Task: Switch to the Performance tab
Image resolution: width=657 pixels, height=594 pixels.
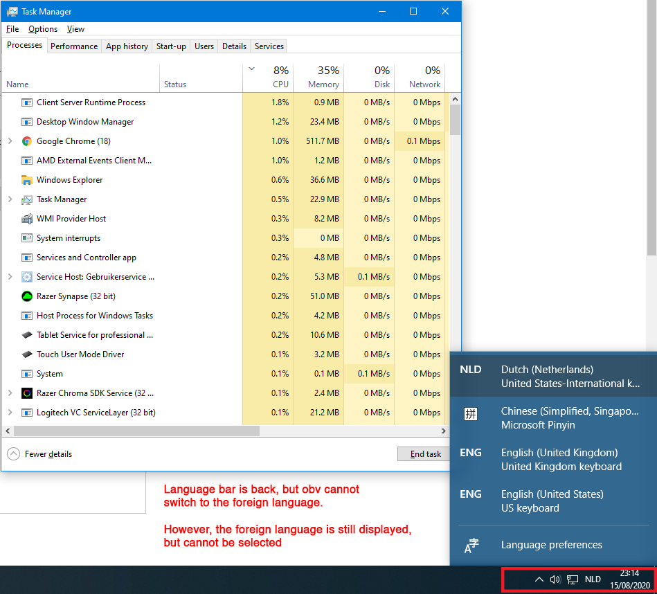Action: tap(74, 46)
